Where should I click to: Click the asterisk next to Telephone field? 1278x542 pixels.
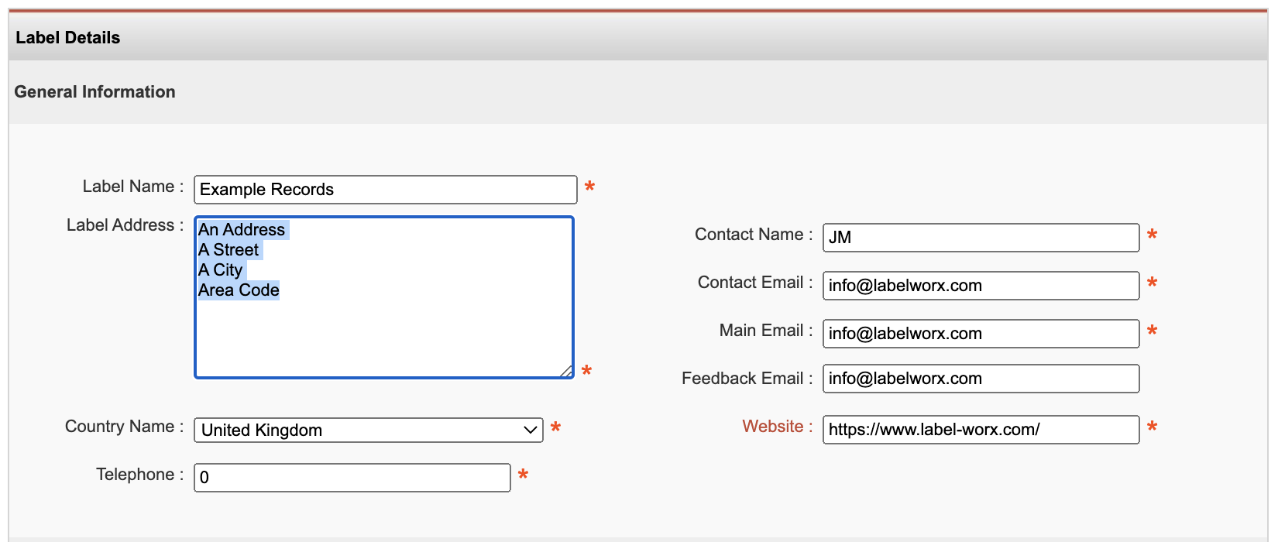click(523, 475)
